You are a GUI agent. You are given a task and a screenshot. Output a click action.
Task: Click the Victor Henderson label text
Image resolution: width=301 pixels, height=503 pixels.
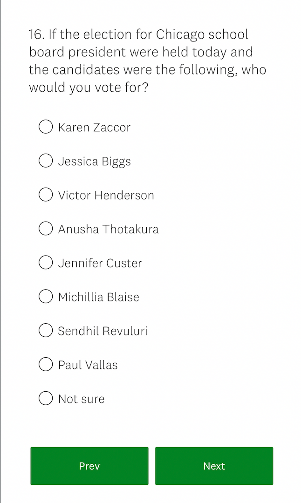click(x=106, y=195)
